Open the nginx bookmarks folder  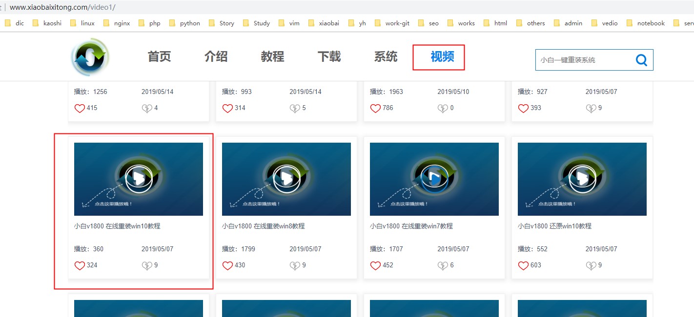117,23
